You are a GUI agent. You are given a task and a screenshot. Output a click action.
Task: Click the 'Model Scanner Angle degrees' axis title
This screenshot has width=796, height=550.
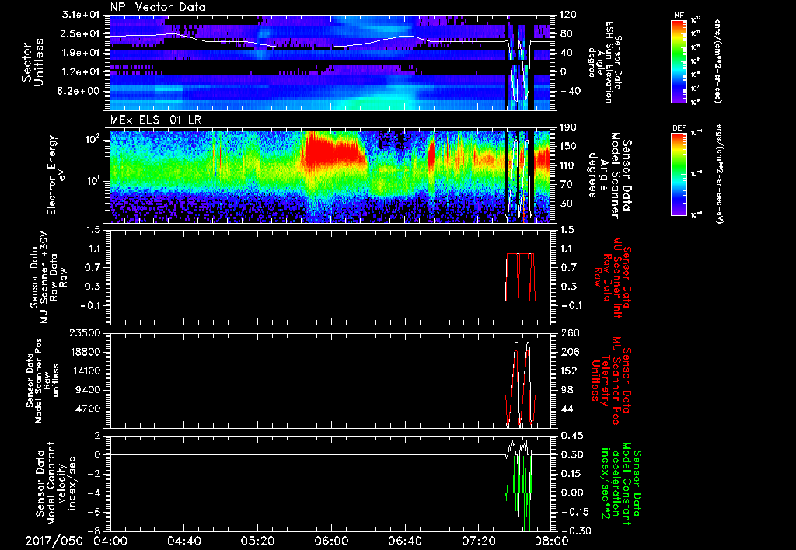[609, 175]
